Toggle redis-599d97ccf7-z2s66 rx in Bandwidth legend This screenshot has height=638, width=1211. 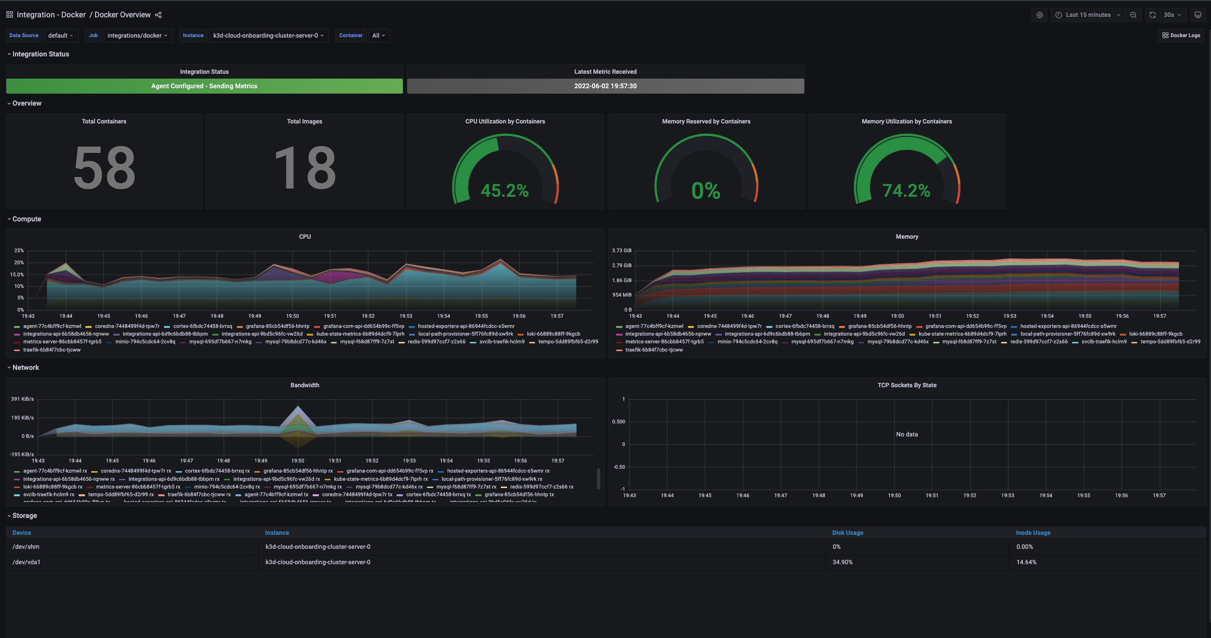point(542,487)
